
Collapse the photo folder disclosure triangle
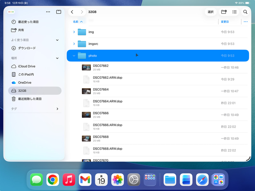pos(74,55)
